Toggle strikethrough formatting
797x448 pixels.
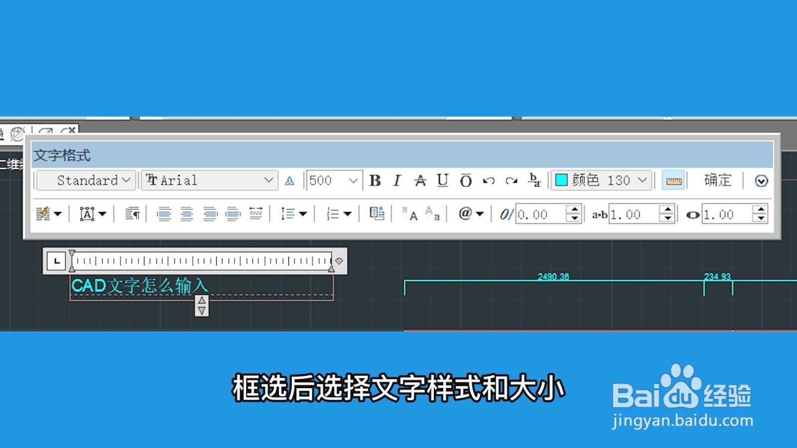(x=420, y=181)
